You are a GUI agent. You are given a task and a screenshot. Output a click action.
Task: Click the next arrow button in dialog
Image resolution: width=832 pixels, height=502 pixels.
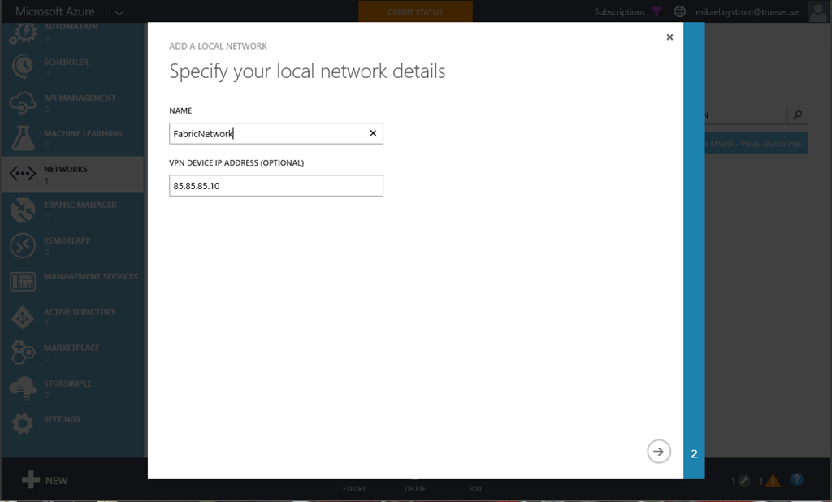click(x=659, y=452)
